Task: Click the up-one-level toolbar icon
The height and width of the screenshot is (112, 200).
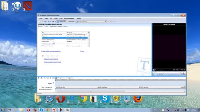Action: click(x=108, y=21)
